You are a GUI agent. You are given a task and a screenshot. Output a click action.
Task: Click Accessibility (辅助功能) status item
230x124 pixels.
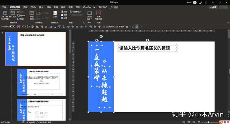coord(44,122)
